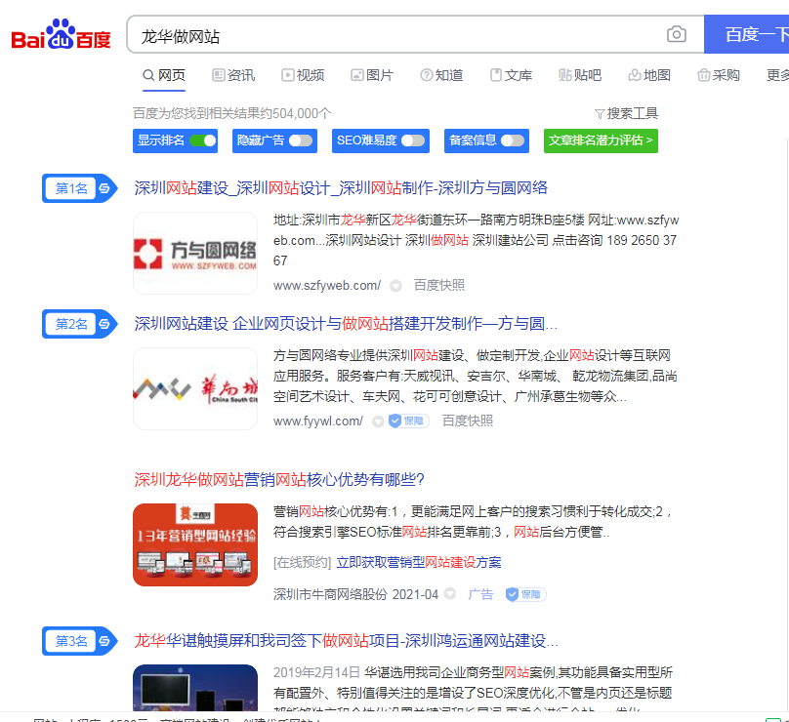Expand dropdown arrow next to 2021-04
Screen dimensions: 789x722
tap(450, 594)
